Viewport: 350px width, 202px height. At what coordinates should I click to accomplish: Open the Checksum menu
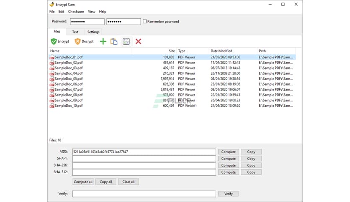tap(76, 12)
